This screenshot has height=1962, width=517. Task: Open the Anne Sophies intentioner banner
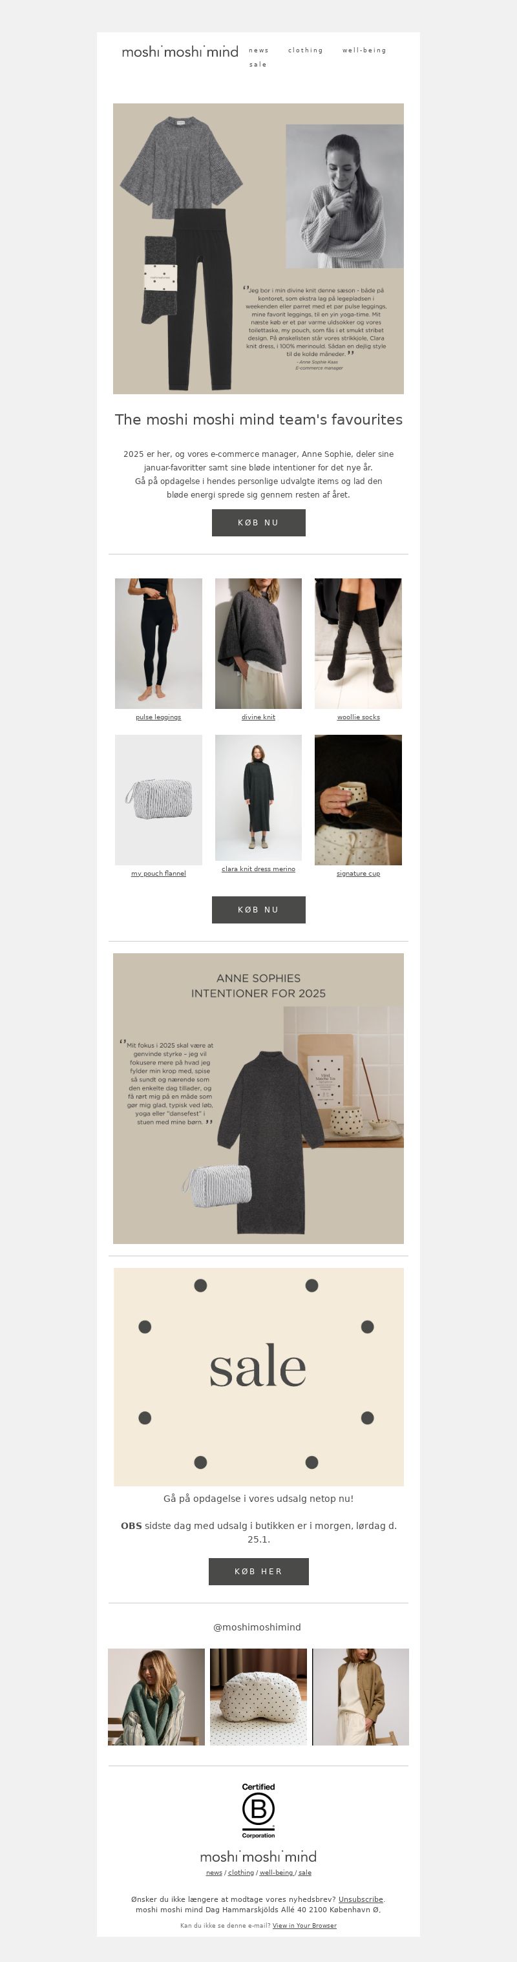click(x=258, y=1099)
